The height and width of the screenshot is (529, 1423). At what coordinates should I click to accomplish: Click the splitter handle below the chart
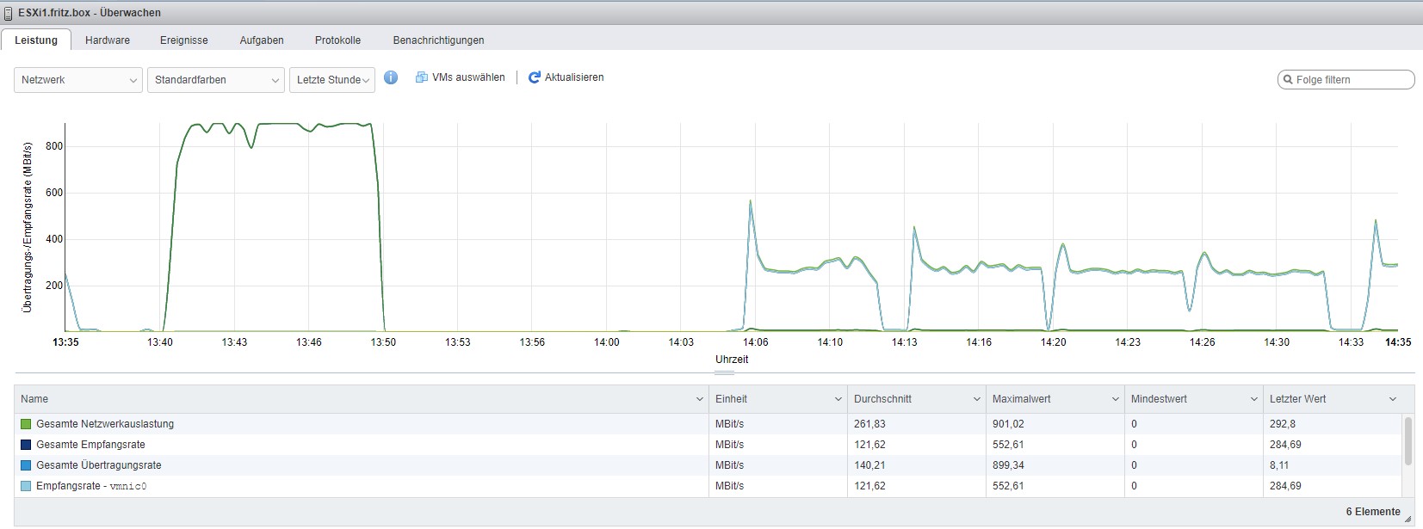(x=725, y=373)
